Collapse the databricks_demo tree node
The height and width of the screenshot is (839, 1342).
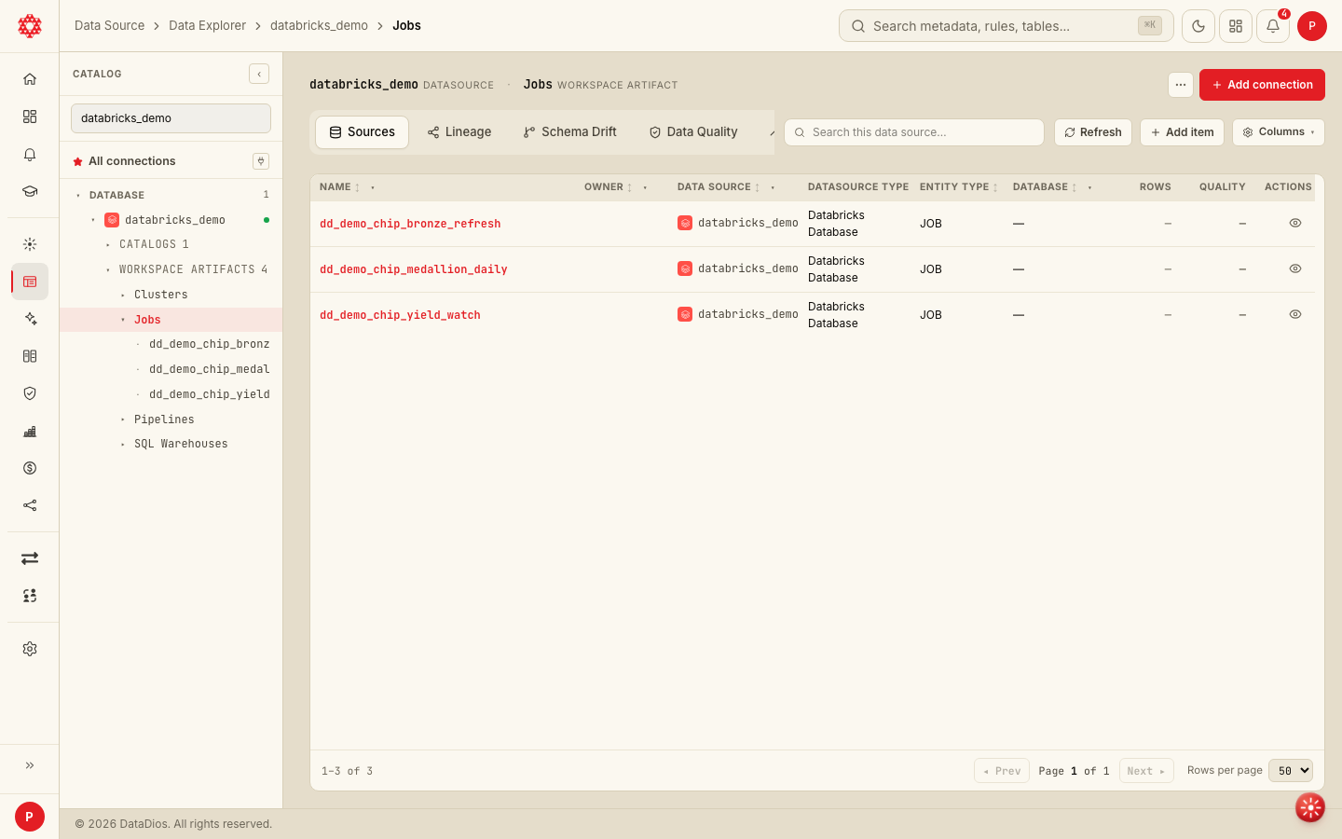click(x=93, y=220)
